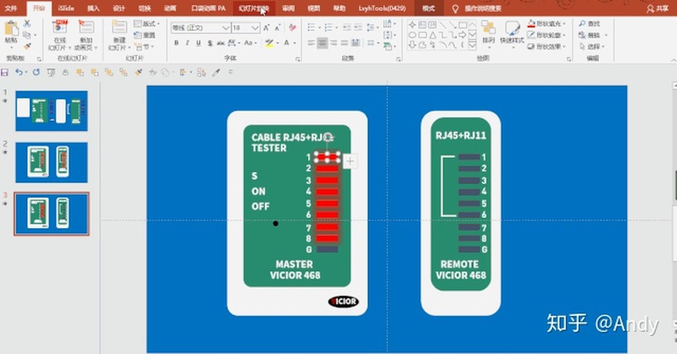Viewport: 677px width, 354px height.
Task: Click the text highlight color swatch
Action: pyautogui.click(x=269, y=43)
